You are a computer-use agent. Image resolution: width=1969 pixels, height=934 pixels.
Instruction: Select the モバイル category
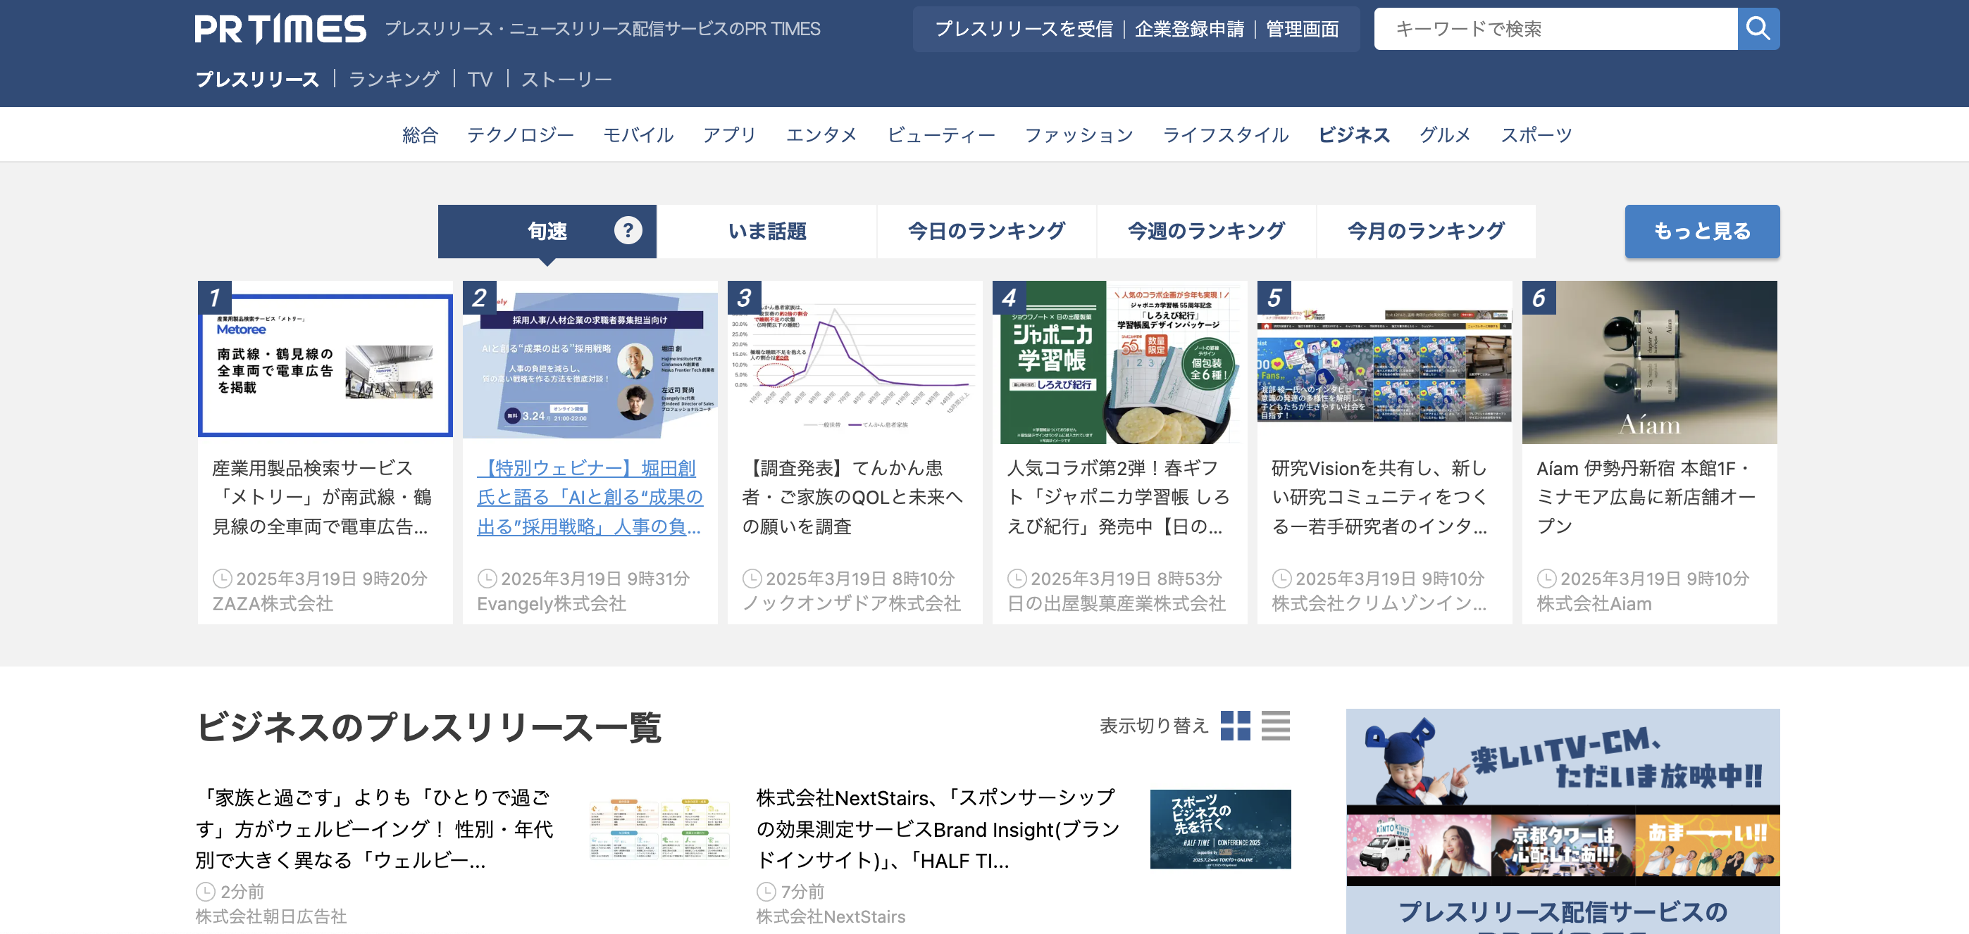[638, 135]
